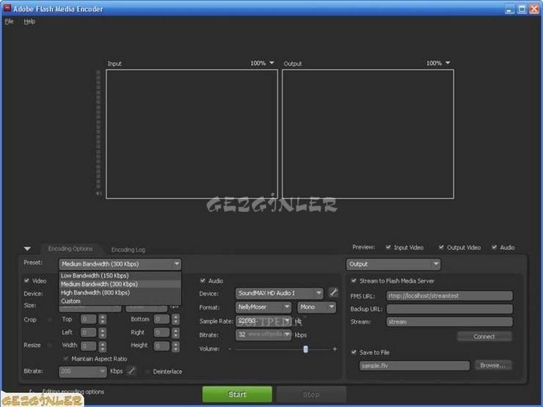Open the Output panel dropdown
The image size is (543, 407).
[x=393, y=264]
